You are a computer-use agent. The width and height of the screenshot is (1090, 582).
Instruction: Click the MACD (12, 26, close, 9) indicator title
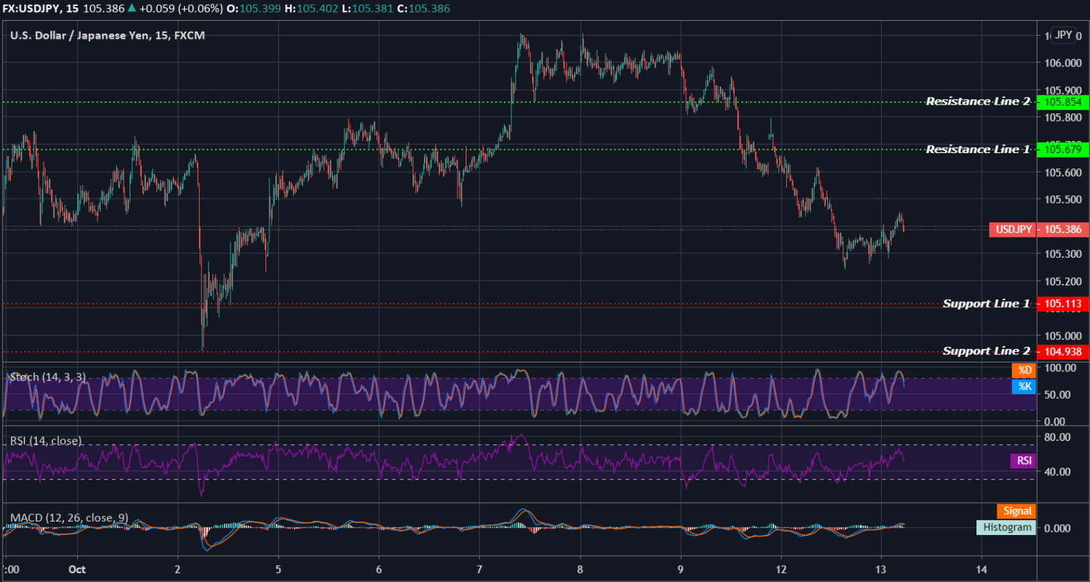tap(69, 518)
